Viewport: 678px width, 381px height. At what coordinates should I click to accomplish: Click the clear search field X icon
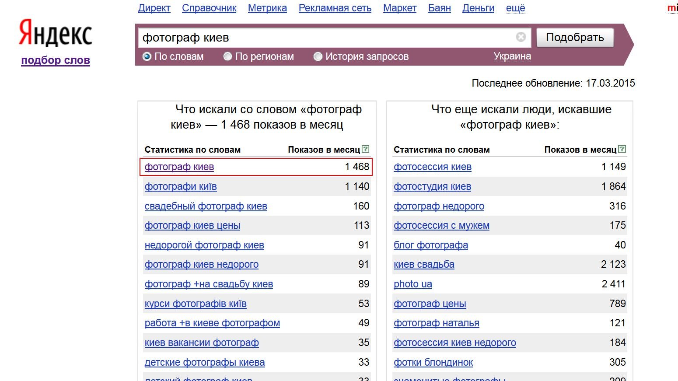pyautogui.click(x=521, y=37)
